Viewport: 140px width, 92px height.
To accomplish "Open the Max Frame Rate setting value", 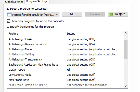I will (81, 80).
